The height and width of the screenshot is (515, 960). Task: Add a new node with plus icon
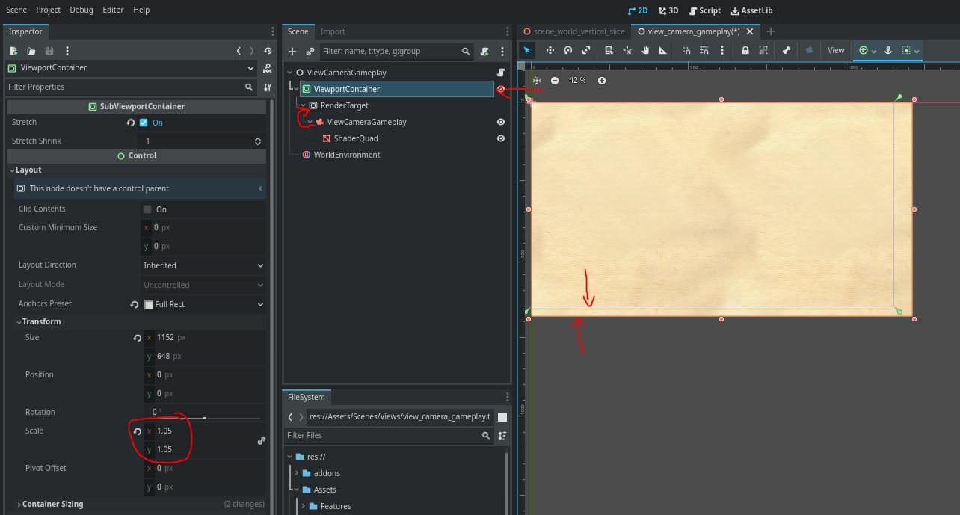[292, 52]
